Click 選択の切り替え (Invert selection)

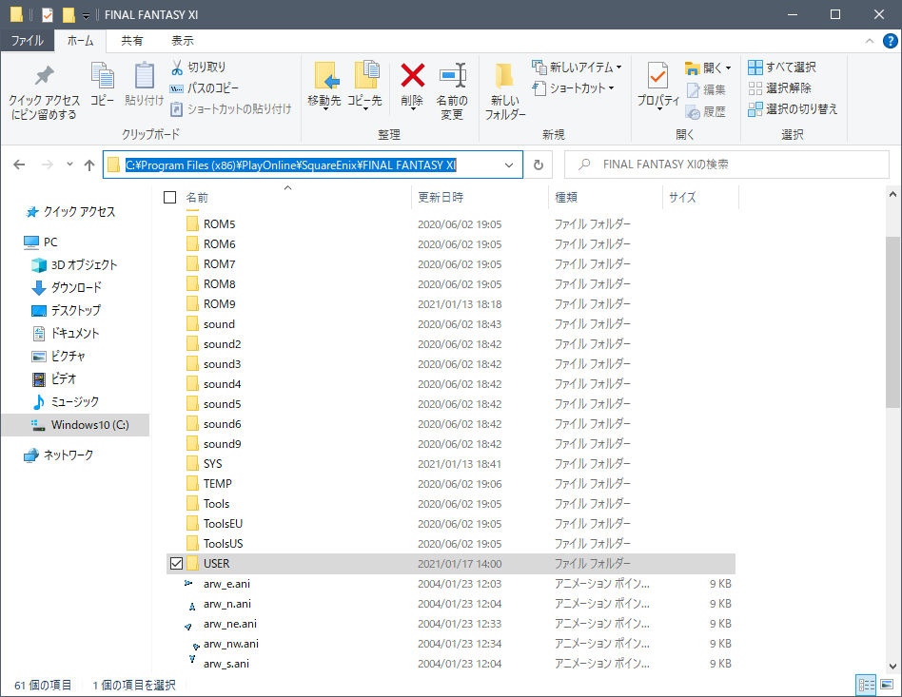click(x=793, y=108)
